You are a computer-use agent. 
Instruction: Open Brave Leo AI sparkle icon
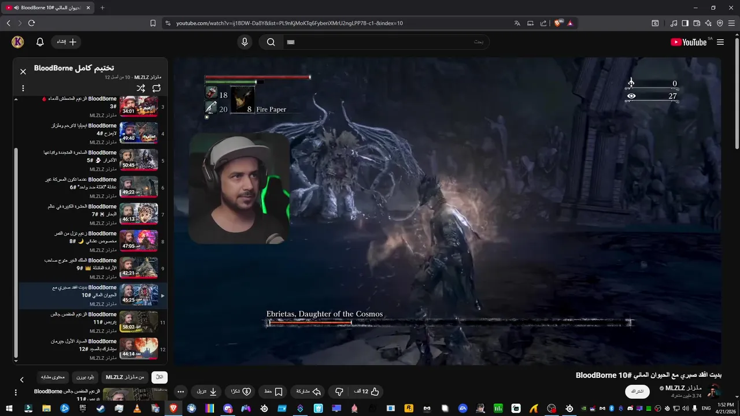pyautogui.click(x=708, y=23)
